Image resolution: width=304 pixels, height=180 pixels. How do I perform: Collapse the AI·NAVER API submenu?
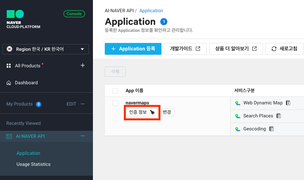pyautogui.click(x=83, y=136)
